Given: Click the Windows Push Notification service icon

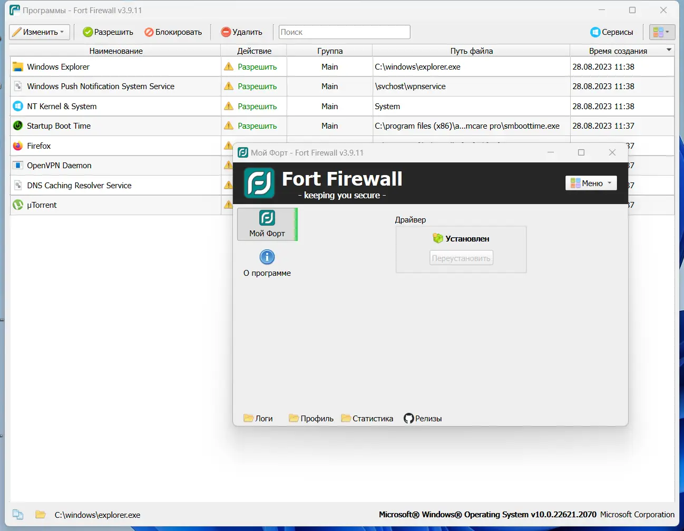Looking at the screenshot, I should pos(18,86).
